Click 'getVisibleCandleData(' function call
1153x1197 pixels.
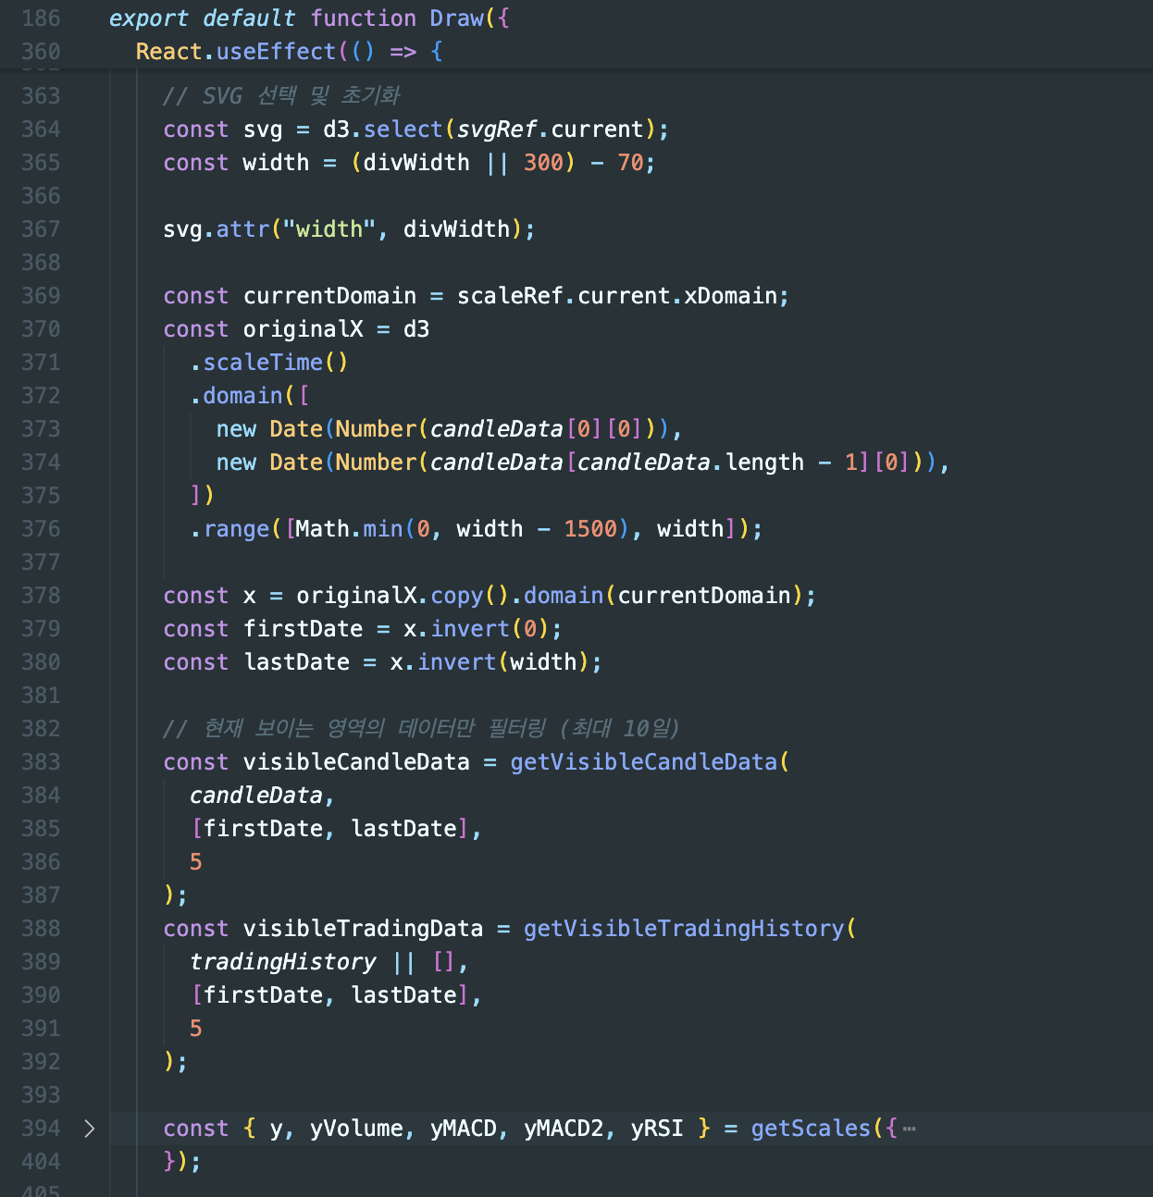651,761
